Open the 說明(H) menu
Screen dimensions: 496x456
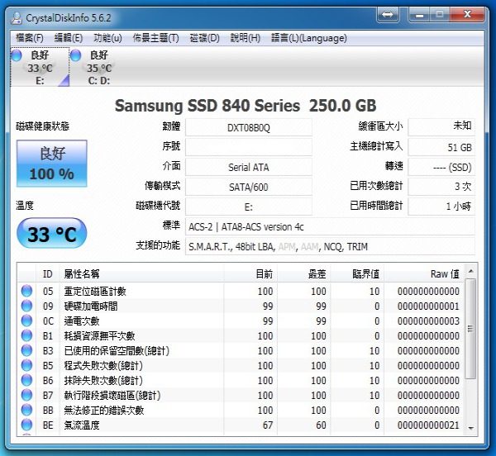tap(246, 38)
